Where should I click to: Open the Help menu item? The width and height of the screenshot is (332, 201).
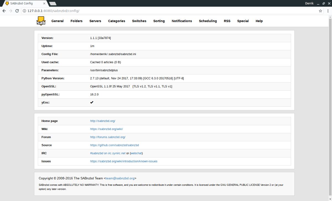click(259, 21)
